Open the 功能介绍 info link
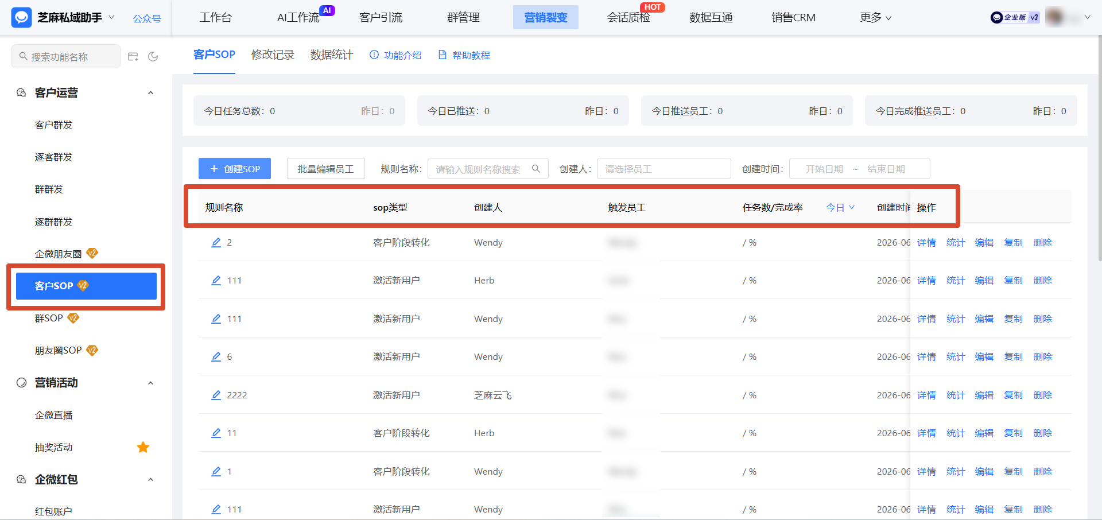The height and width of the screenshot is (520, 1102). (x=395, y=55)
